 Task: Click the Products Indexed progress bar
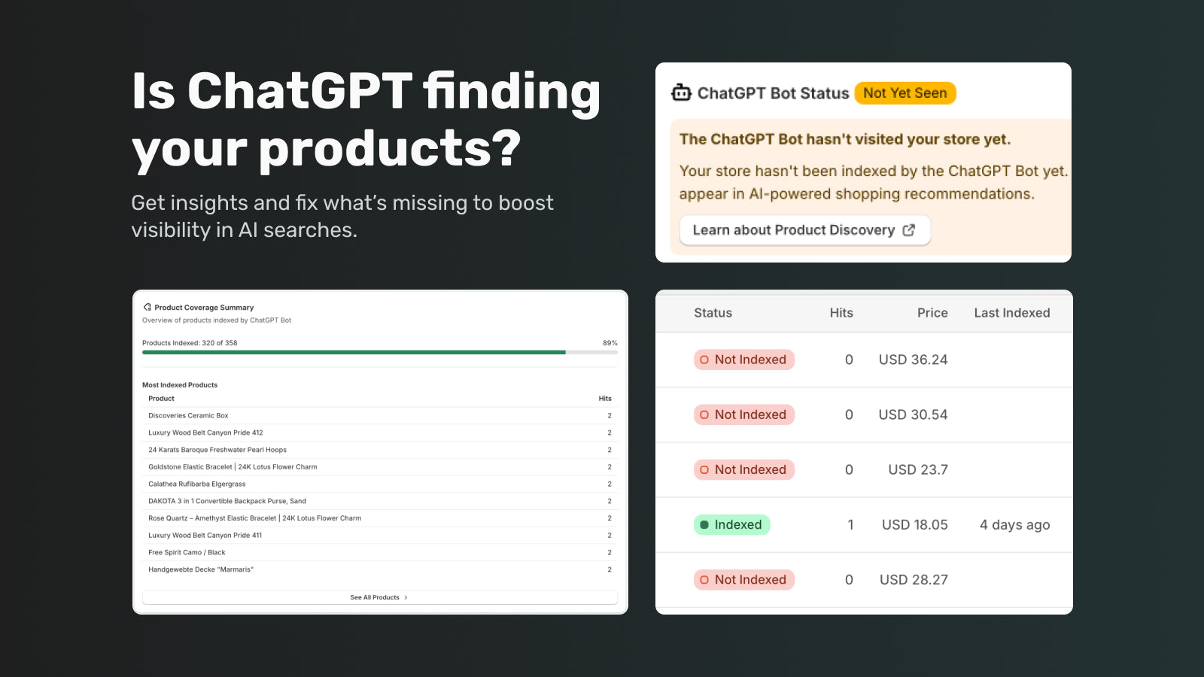pyautogui.click(x=380, y=352)
